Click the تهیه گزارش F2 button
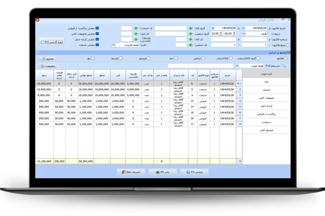The image size is (325, 216). pos(51,42)
